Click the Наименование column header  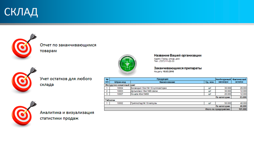coord(167,82)
